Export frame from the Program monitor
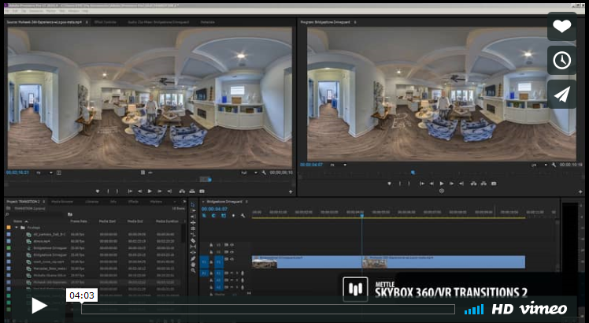This screenshot has height=323, width=589. 494,184
